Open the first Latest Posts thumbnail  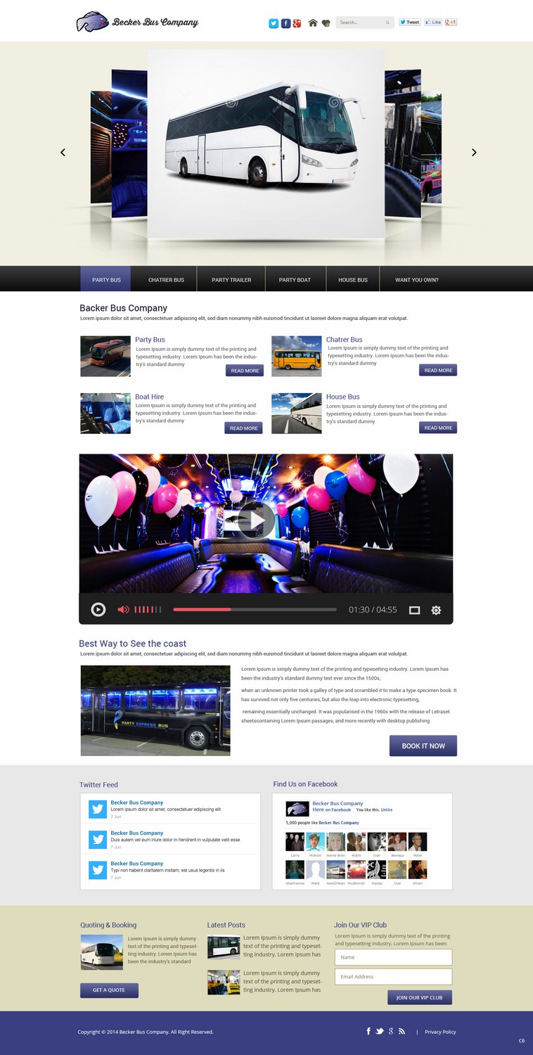click(224, 947)
